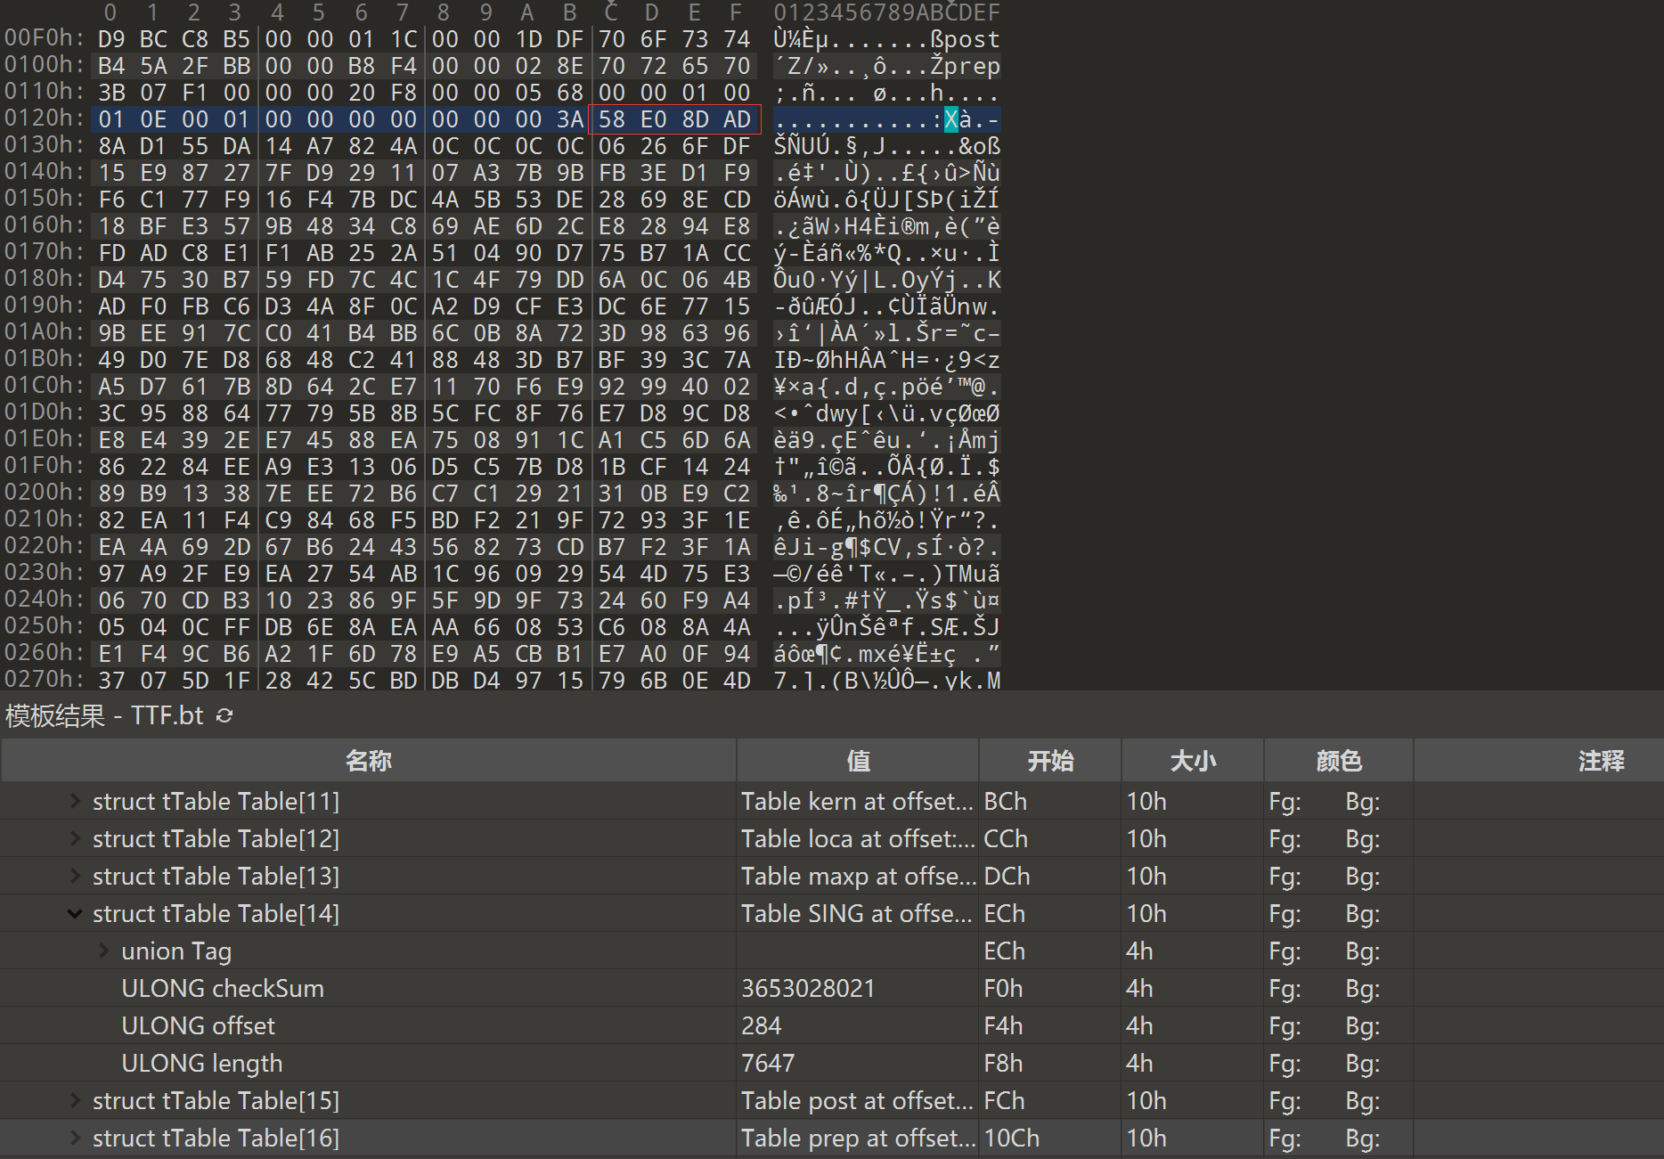Click 'post' in the ASCII column
The image size is (1664, 1159).
click(x=973, y=39)
